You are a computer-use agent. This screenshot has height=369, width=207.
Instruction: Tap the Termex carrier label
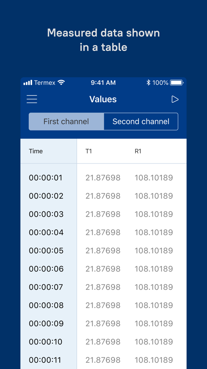point(45,83)
